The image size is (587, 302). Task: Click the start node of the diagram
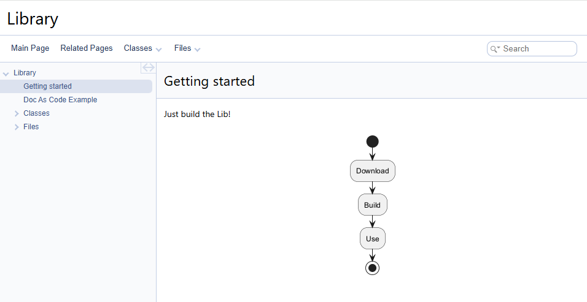[372, 142]
